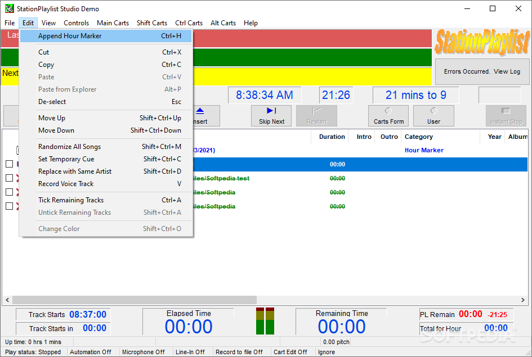Open the Help menu

tap(251, 23)
